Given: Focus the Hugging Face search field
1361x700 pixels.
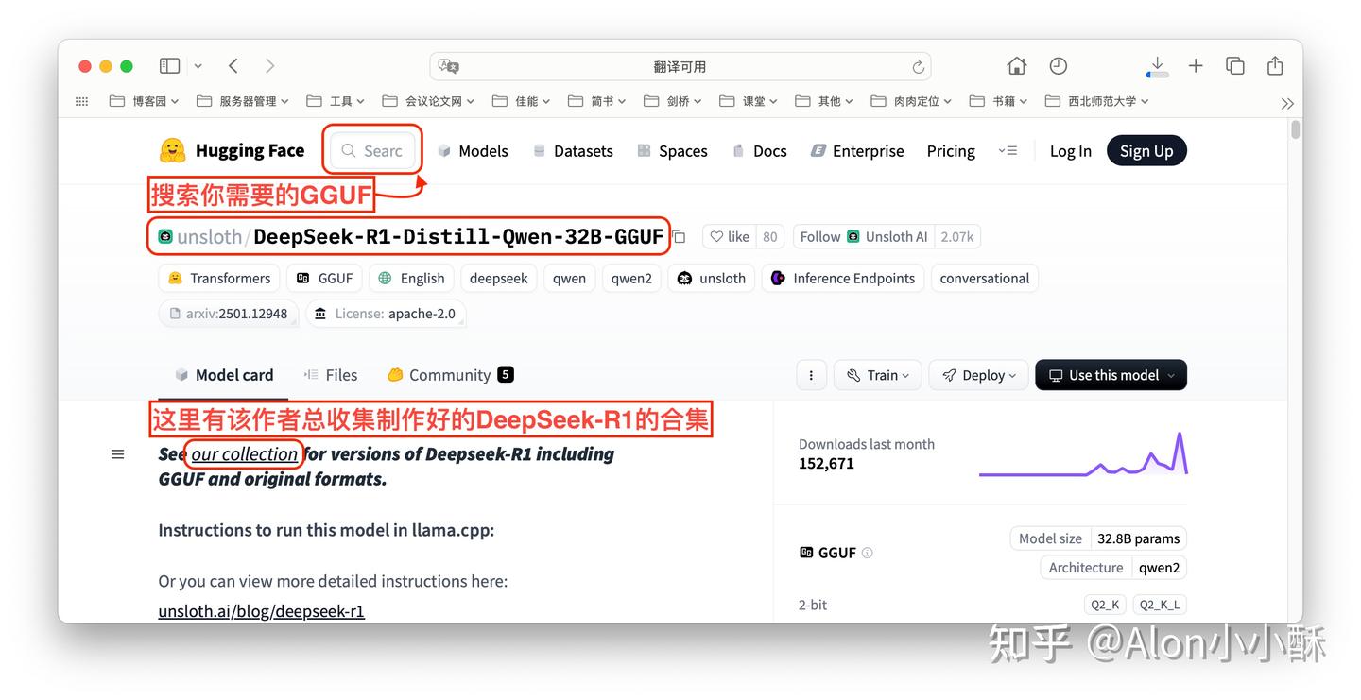Looking at the screenshot, I should [373, 150].
